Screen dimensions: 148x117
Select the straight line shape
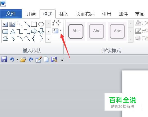(20, 24)
